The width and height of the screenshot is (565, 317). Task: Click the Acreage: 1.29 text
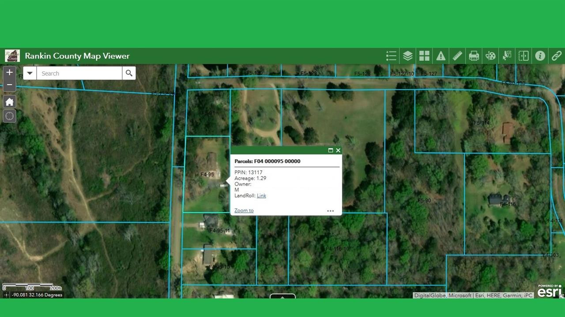tap(250, 178)
